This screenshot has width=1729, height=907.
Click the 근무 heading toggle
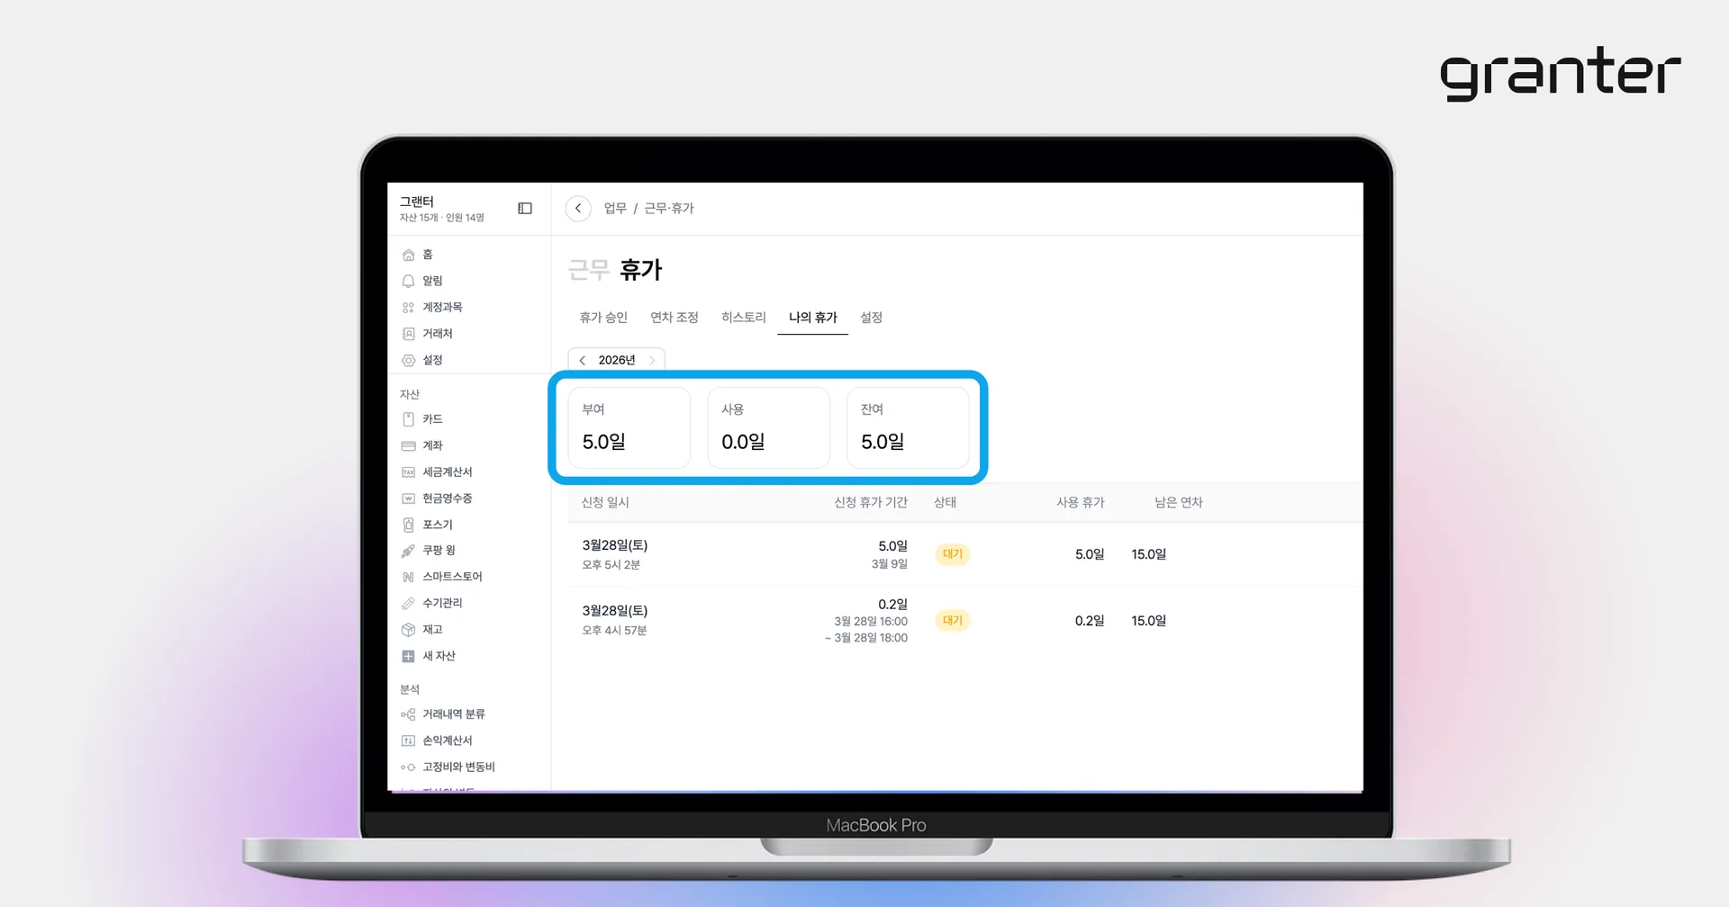pyautogui.click(x=589, y=270)
